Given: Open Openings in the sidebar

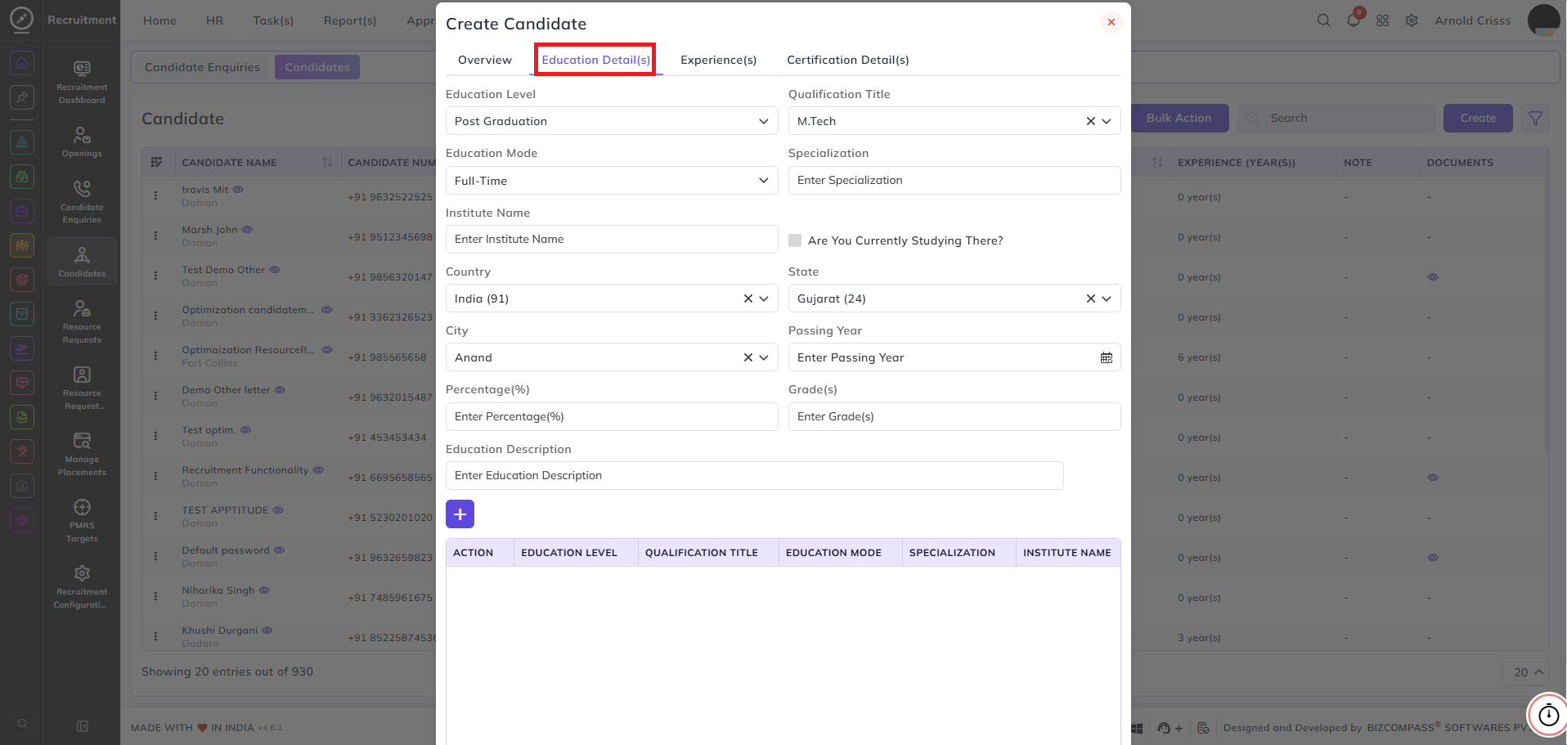Looking at the screenshot, I should click(x=82, y=141).
